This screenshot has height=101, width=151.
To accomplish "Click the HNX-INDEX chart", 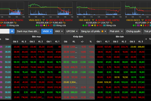I will pyautogui.click(x=99, y=8).
